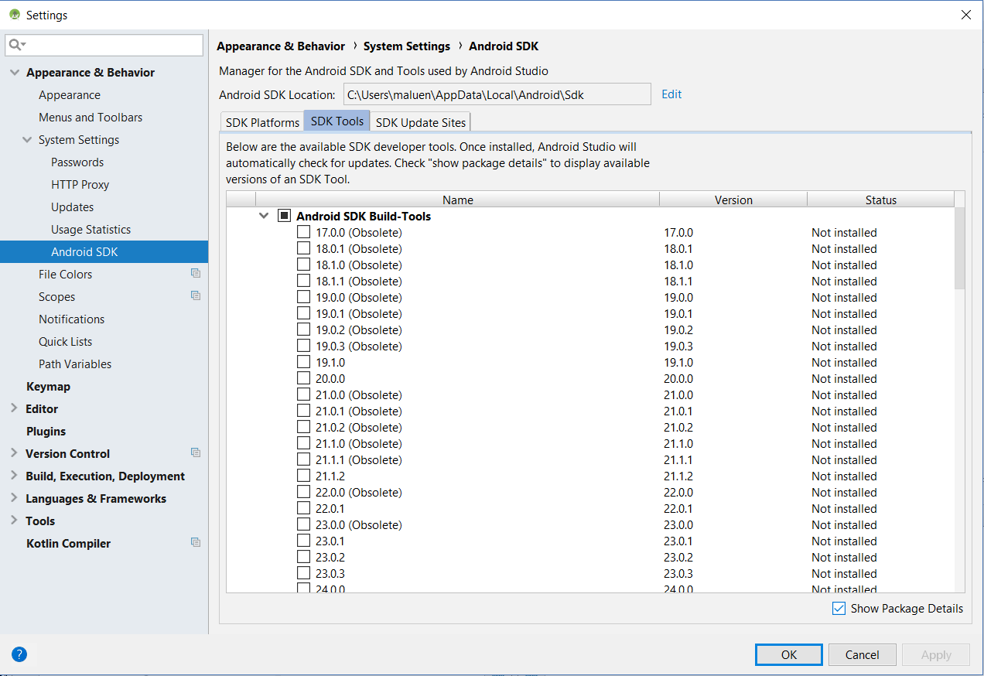Click the project-level icon beside Scopes
The height and width of the screenshot is (676, 984).
[x=196, y=296]
